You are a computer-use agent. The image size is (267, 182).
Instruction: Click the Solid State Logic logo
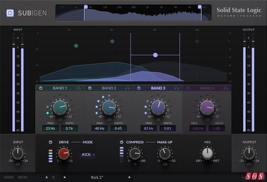coord(239,12)
